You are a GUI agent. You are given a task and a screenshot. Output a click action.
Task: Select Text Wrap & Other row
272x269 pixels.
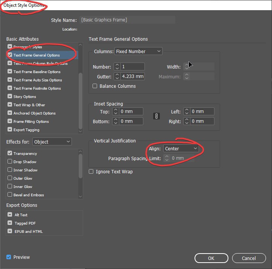42,105
